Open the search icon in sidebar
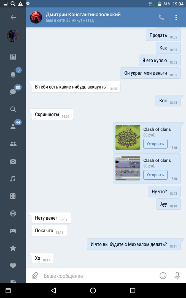Screen dimensions: 186x298 tap(13, 109)
